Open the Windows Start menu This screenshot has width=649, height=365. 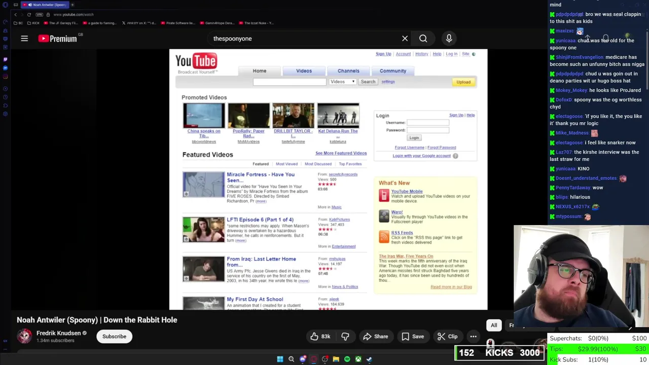click(280, 359)
